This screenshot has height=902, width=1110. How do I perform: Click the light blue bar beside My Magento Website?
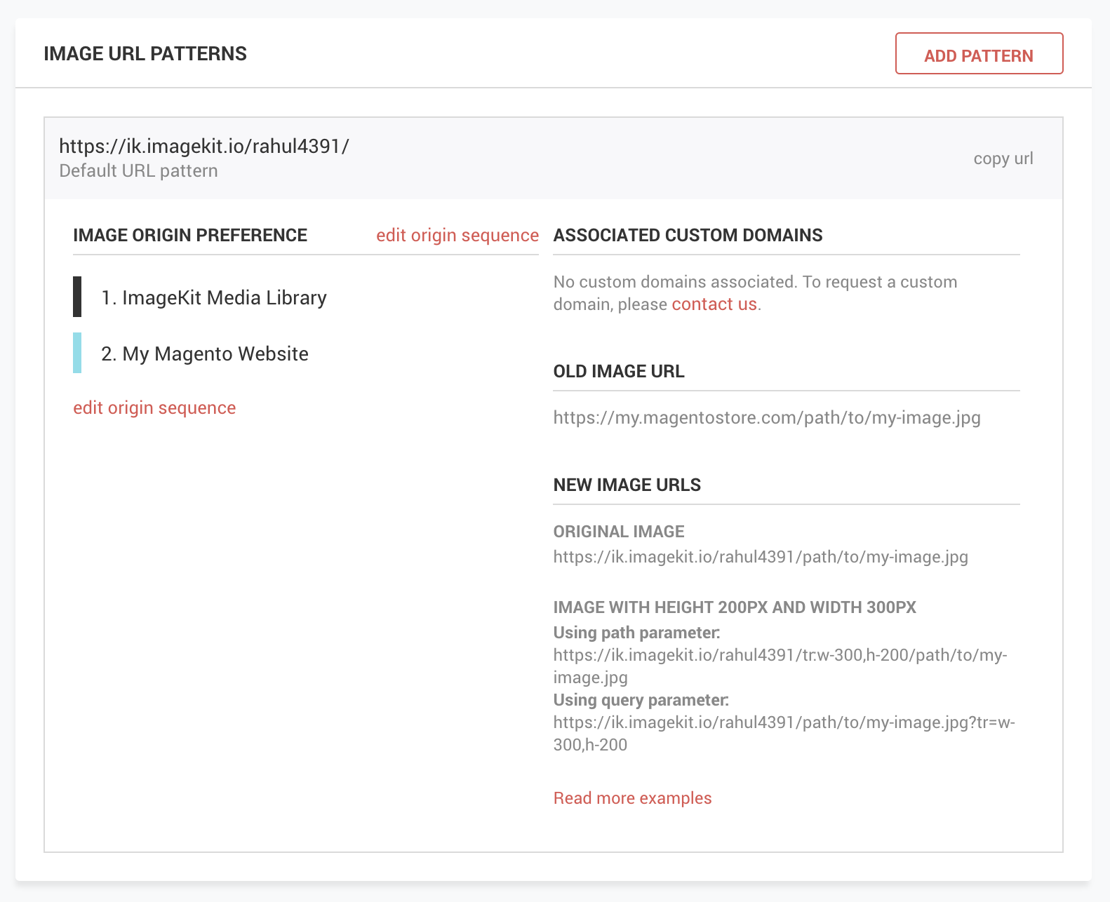[x=77, y=353]
